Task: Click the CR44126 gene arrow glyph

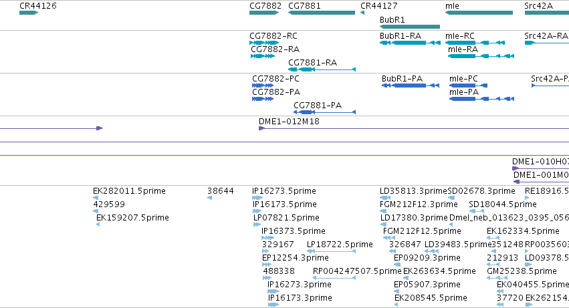Action: pyautogui.click(x=29, y=13)
